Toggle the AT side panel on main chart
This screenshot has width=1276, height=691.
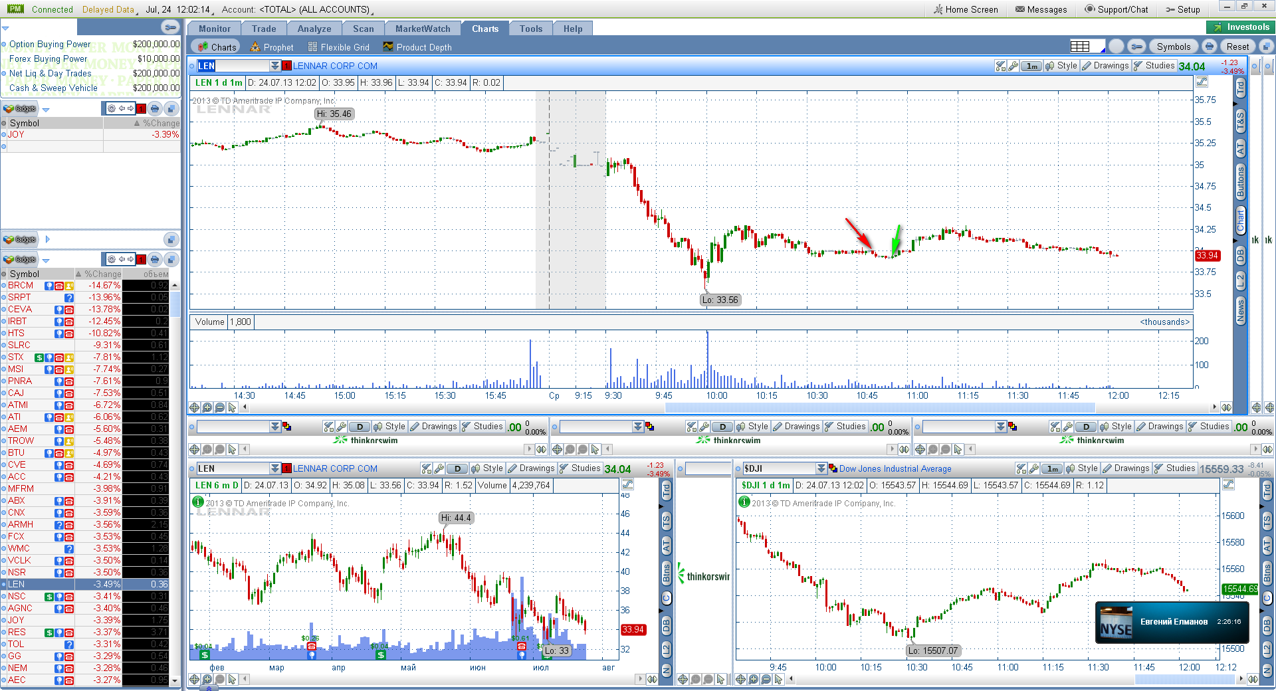tap(1240, 149)
